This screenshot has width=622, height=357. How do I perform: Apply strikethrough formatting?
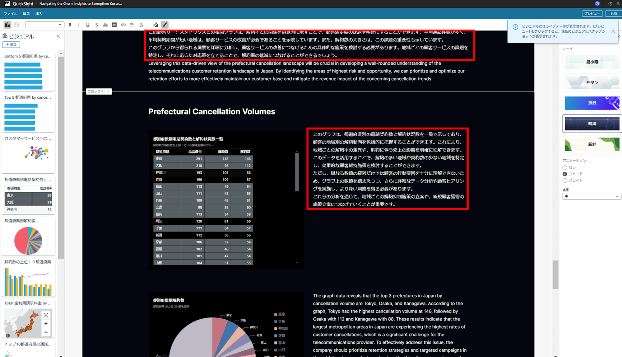[96, 25]
